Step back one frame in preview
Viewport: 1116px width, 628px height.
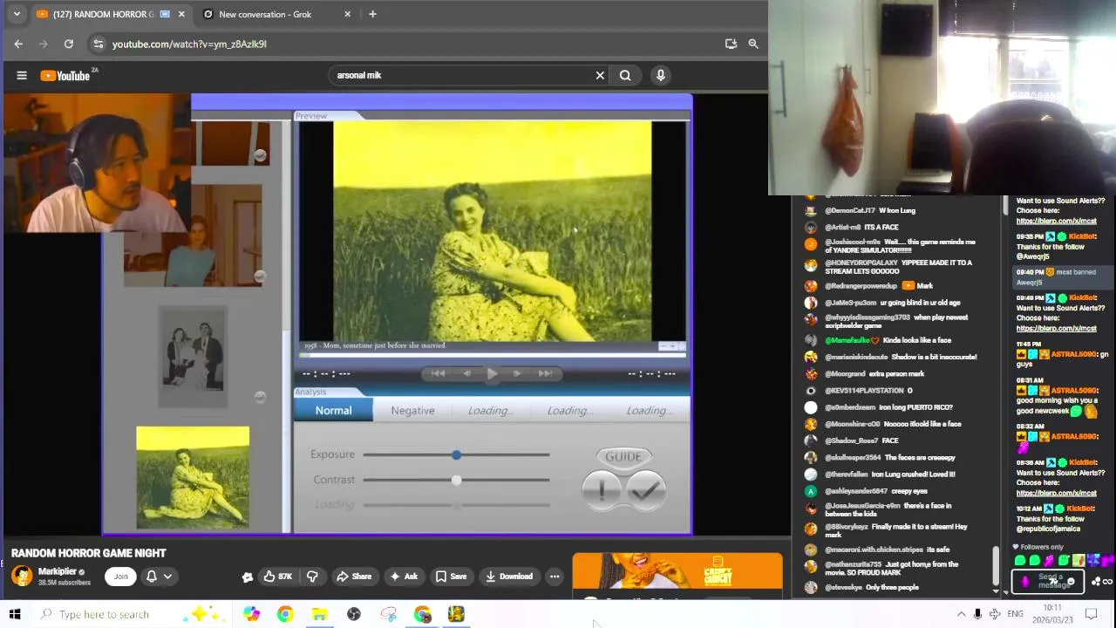[x=466, y=373]
